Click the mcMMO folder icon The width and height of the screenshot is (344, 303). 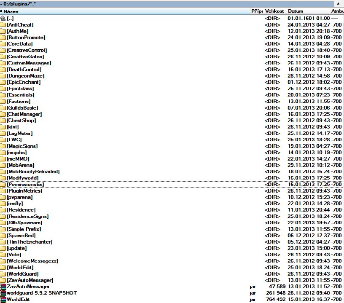[3, 159]
